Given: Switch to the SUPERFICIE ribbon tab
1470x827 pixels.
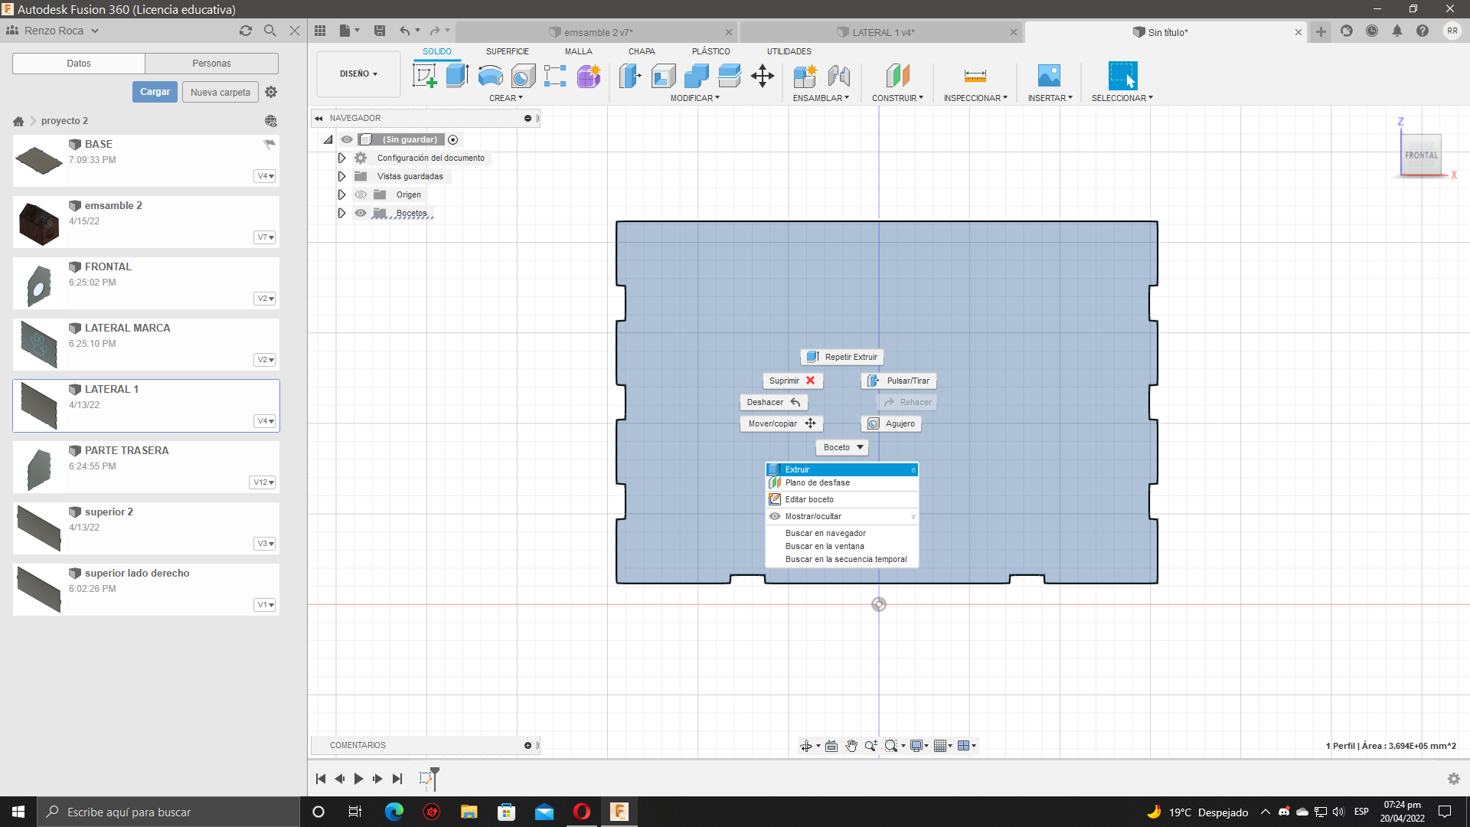Looking at the screenshot, I should [507, 51].
